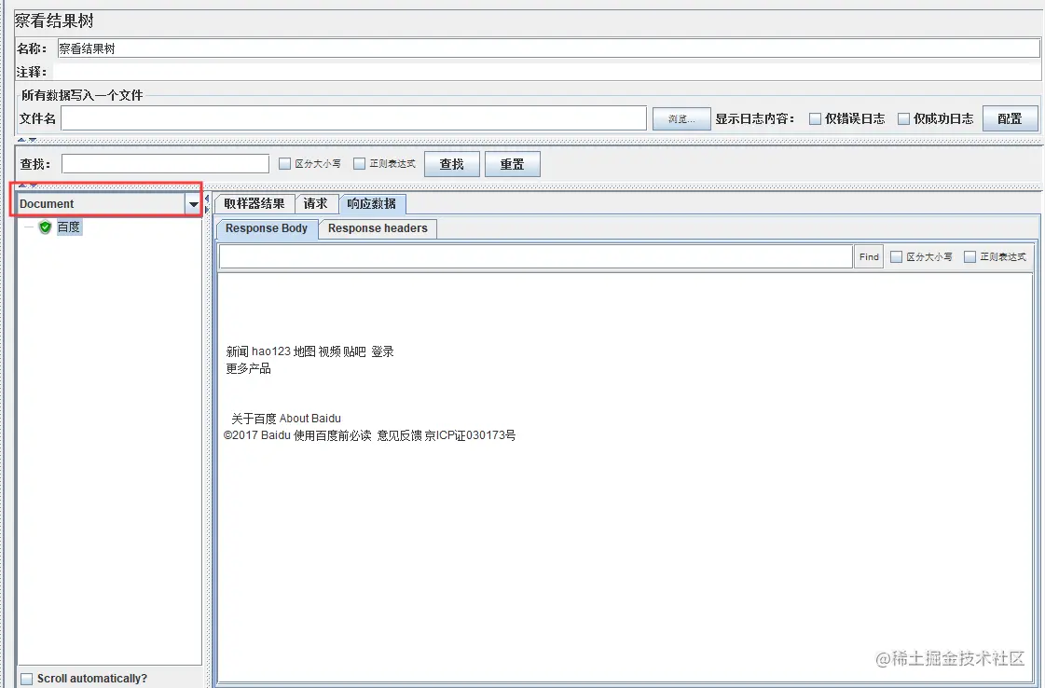Click the Find button
This screenshot has height=688, width=1045.
coord(868,256)
